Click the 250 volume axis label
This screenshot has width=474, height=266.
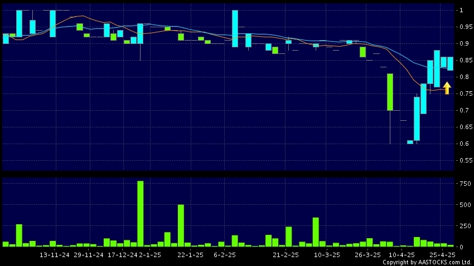point(465,226)
